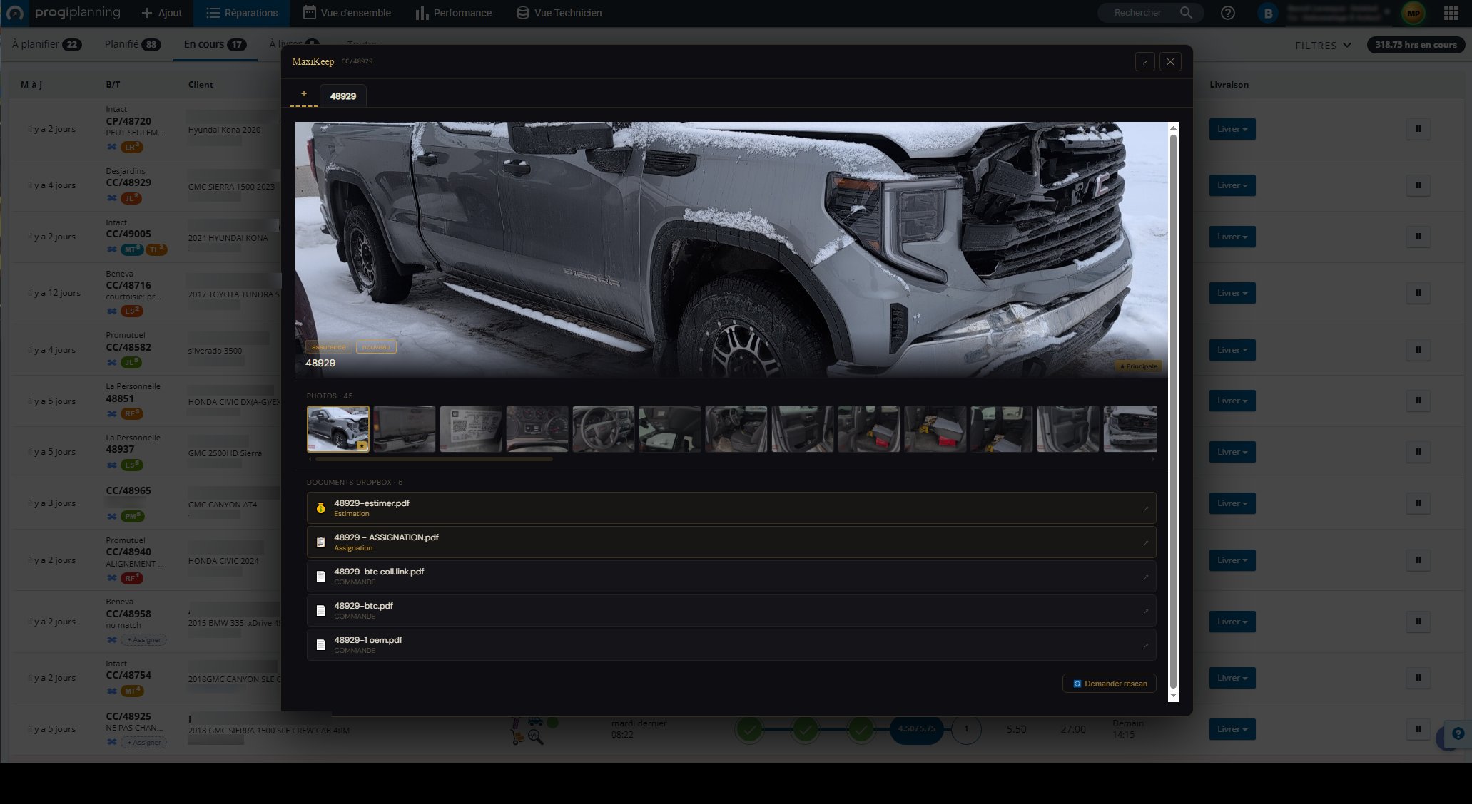The image size is (1472, 804).
Task: Click the 48929-btc.pdf document icon
Action: 320,611
